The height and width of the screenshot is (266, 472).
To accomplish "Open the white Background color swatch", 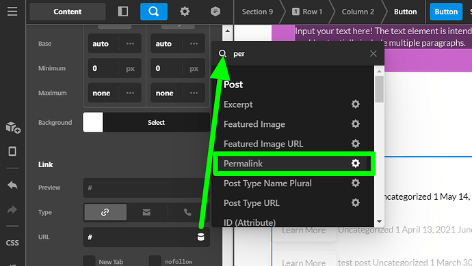I will 93,122.
